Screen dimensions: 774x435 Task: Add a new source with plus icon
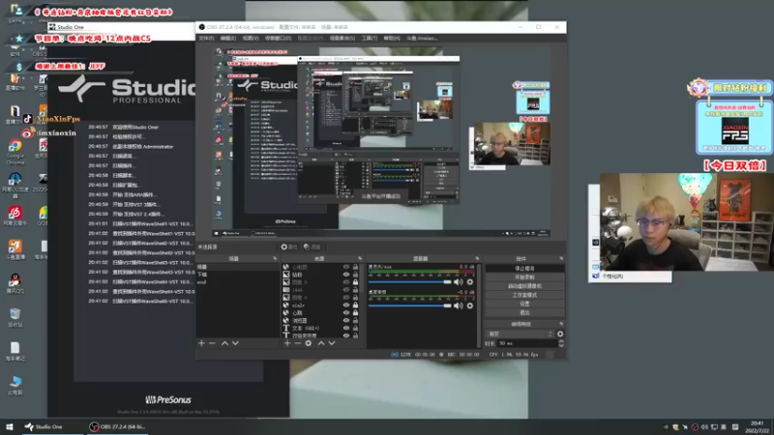point(287,343)
